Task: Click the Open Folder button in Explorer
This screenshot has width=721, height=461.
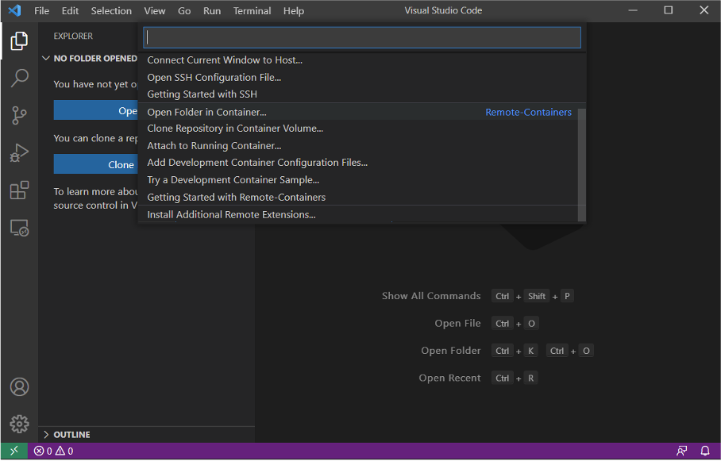Action: coord(95,111)
